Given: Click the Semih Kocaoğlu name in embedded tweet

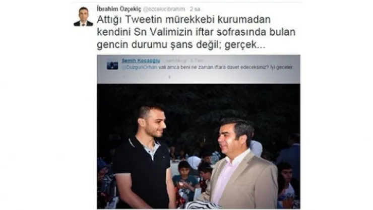Looking at the screenshot, I should tap(141, 60).
